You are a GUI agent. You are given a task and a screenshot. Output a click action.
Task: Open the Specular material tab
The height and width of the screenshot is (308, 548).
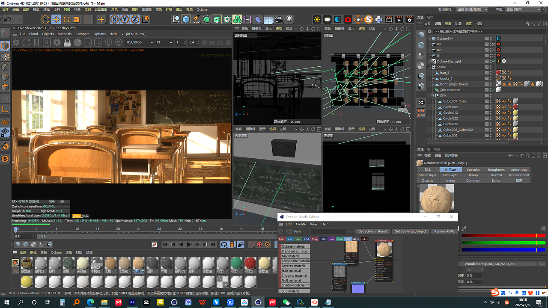(x=474, y=169)
